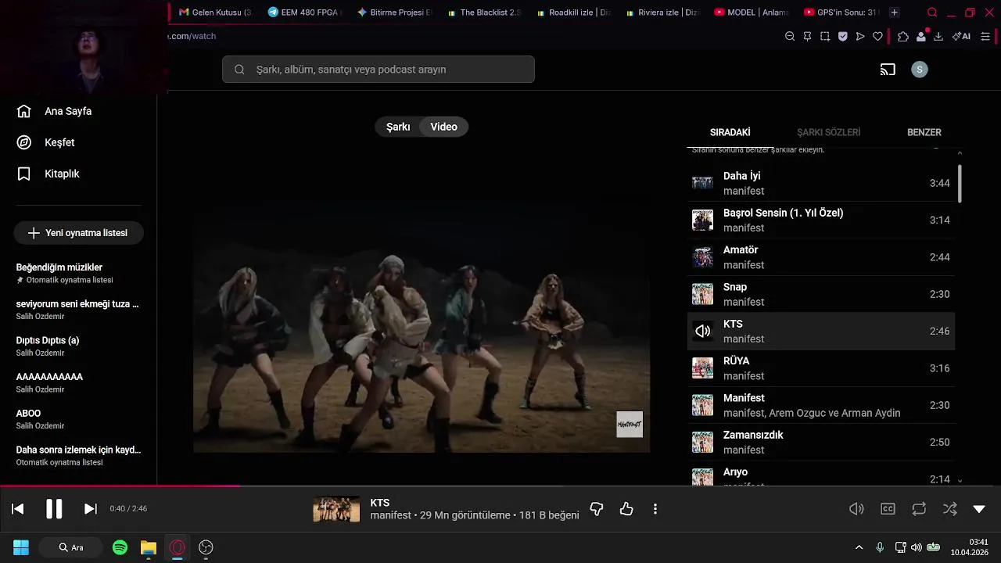Open OBS Studio from the taskbar
Screen dimensions: 1001x563
click(206, 547)
